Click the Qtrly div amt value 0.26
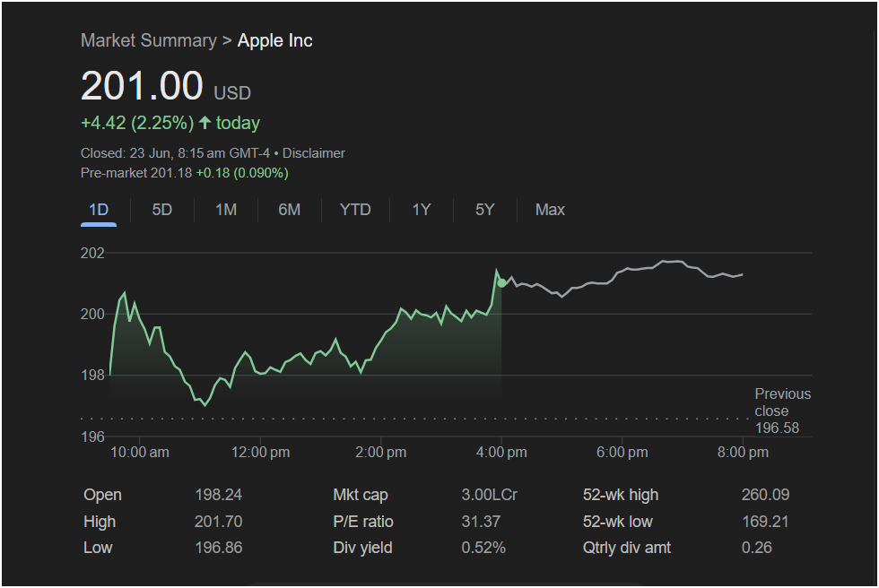879x588 pixels. (x=757, y=548)
